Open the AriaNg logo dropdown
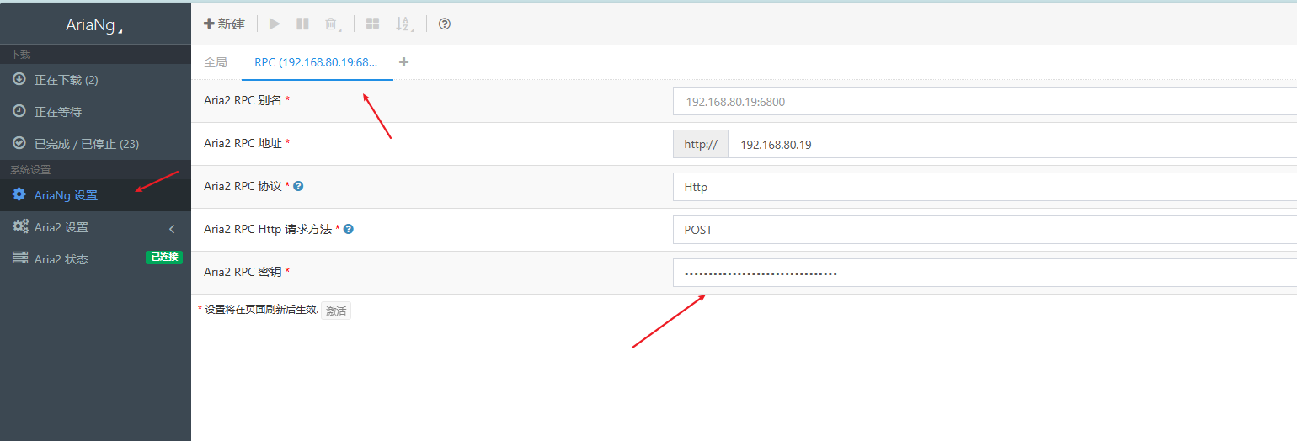 coord(95,24)
